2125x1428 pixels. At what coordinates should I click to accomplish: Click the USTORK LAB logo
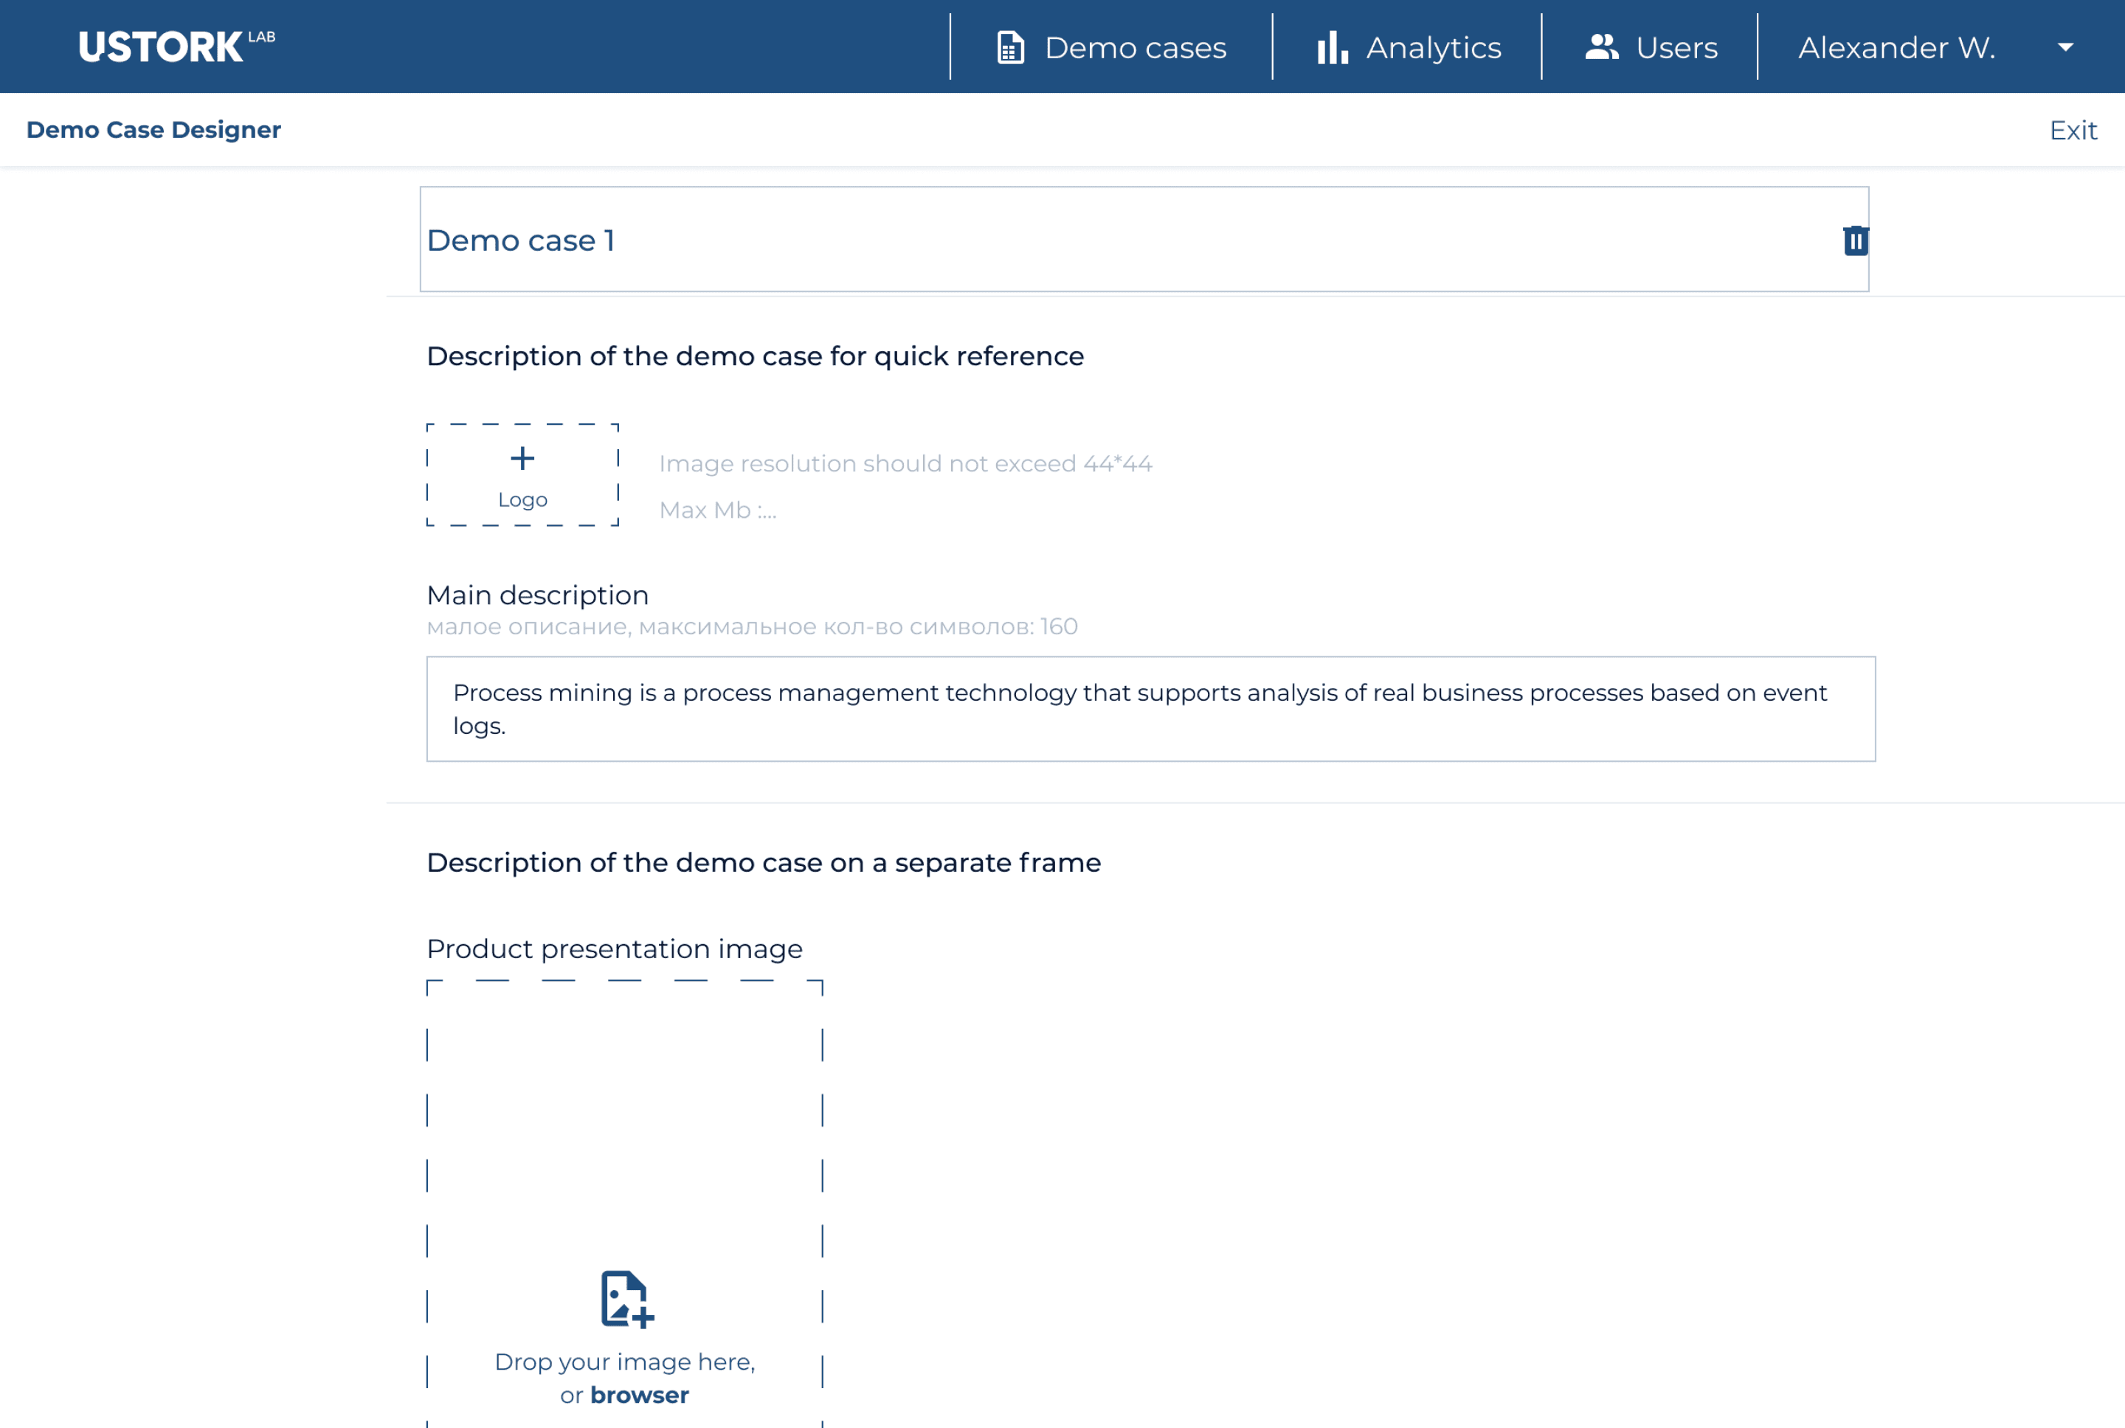[x=176, y=46]
